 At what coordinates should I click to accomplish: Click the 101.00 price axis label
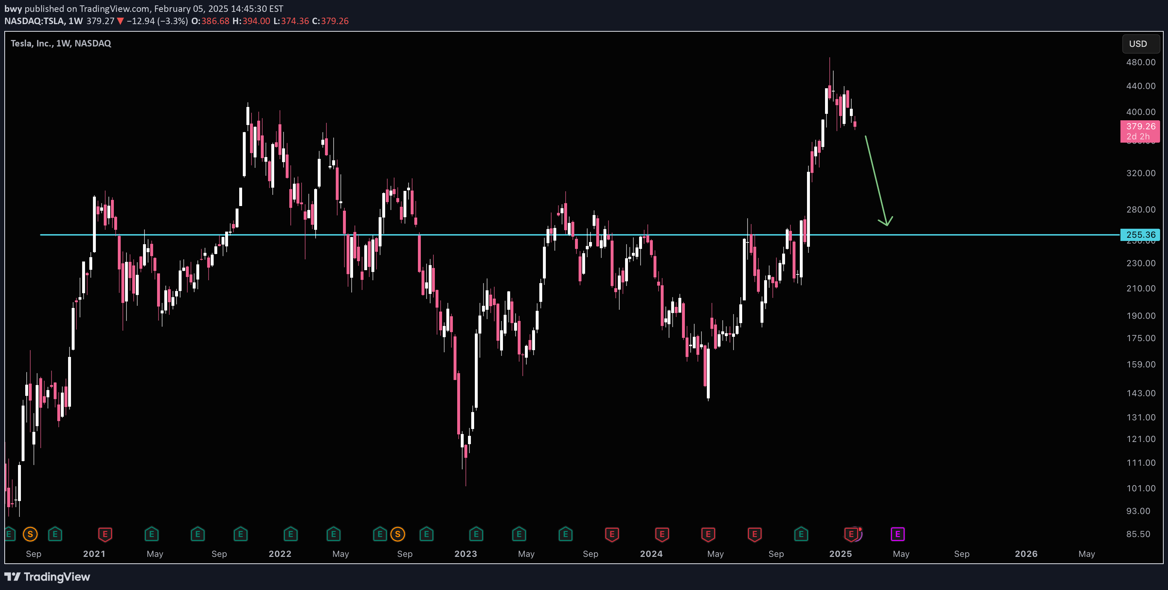[x=1141, y=488]
